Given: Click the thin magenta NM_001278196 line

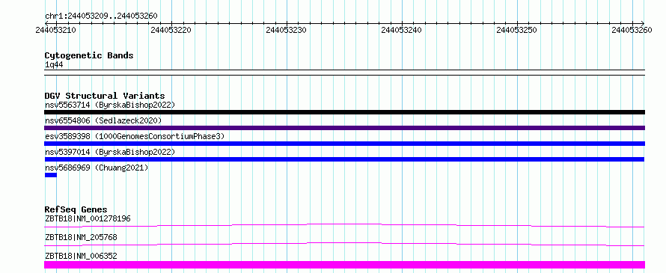Looking at the screenshot, I should coord(344,225).
